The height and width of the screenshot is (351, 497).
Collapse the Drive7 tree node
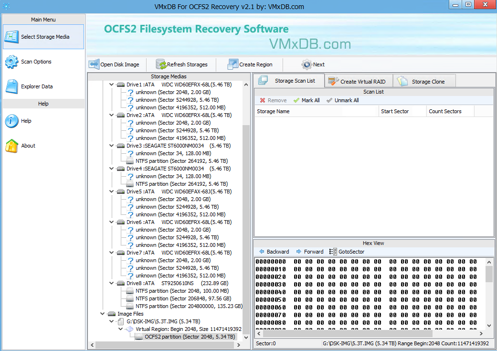click(x=112, y=253)
